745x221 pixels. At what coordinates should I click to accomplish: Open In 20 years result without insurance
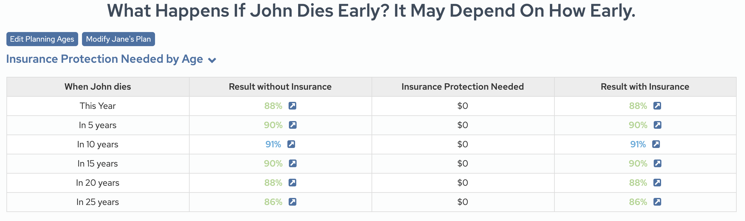292,183
